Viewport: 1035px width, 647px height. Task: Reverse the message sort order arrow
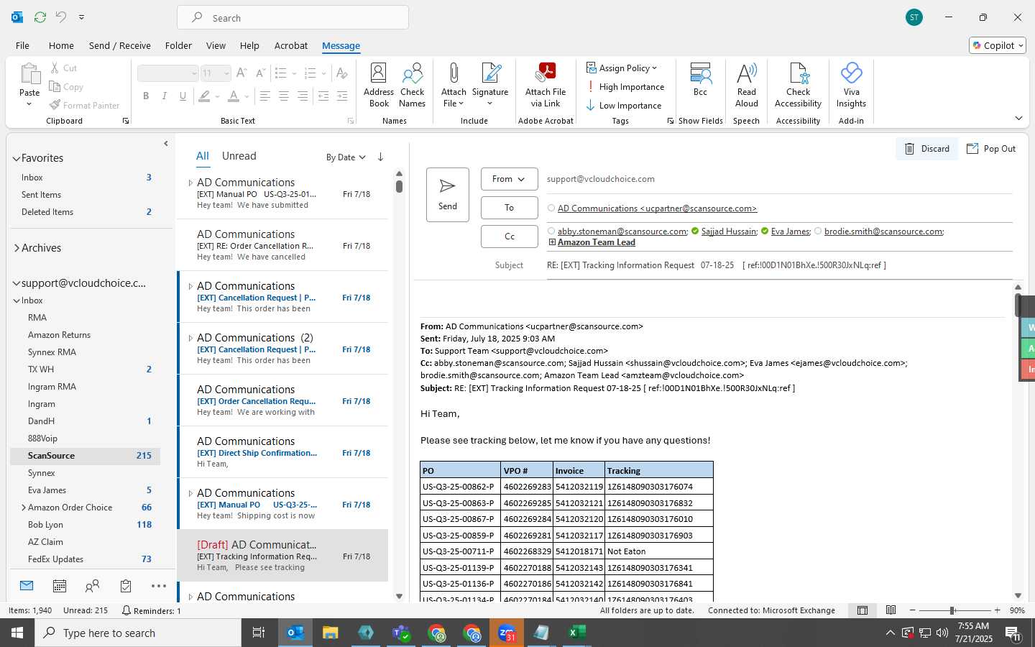coord(380,157)
